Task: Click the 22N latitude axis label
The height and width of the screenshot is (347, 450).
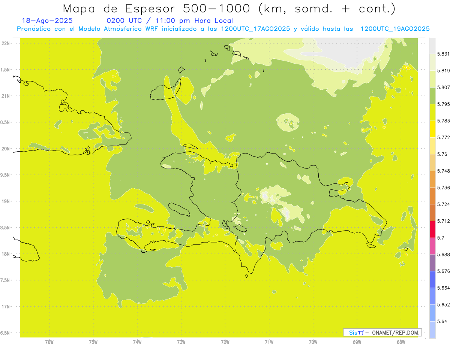Action: click(x=6, y=43)
